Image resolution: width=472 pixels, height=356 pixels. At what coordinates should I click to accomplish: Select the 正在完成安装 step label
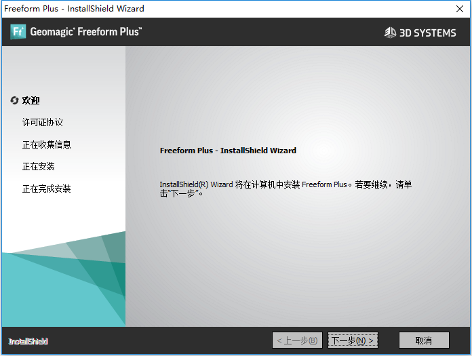pos(46,189)
